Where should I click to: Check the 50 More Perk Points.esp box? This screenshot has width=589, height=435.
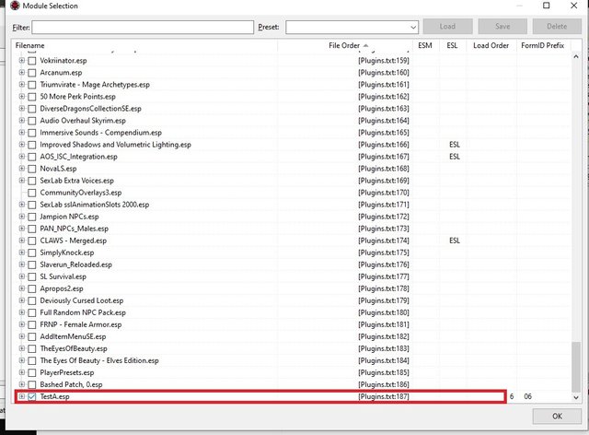[x=33, y=97]
